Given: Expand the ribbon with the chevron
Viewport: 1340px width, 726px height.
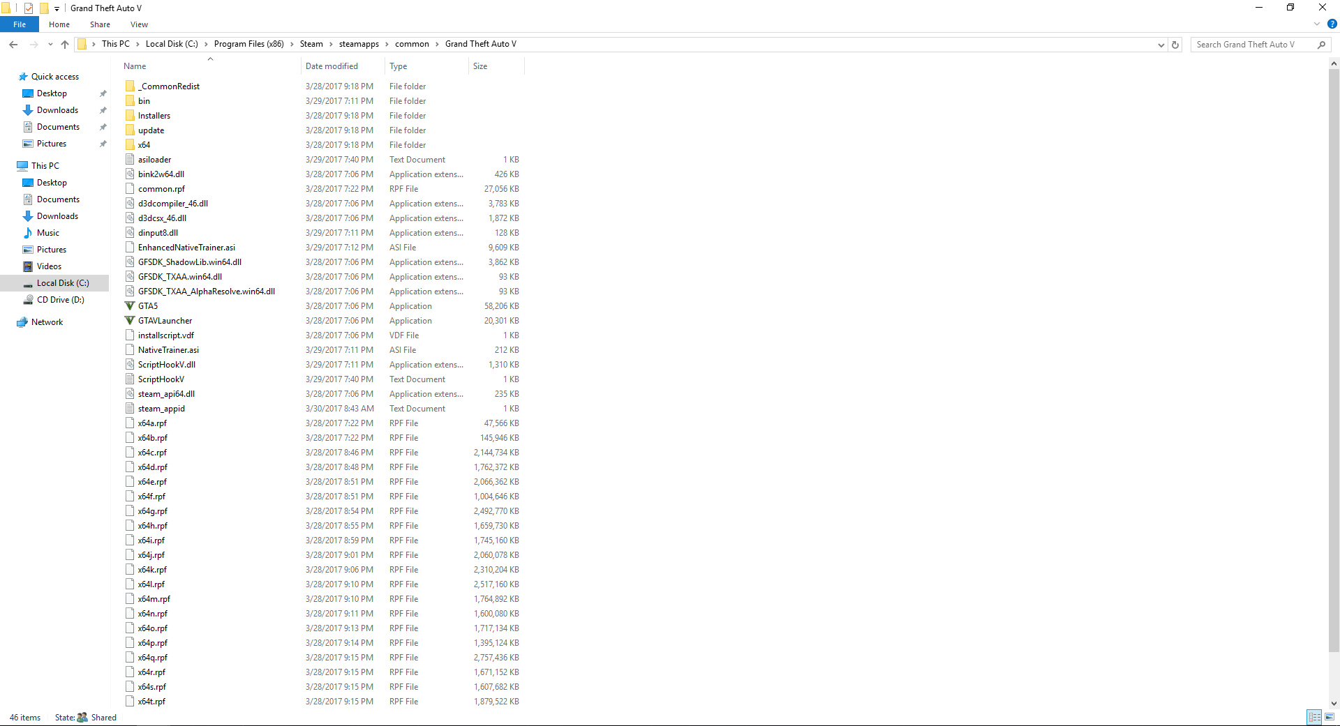Looking at the screenshot, I should click(1317, 24).
